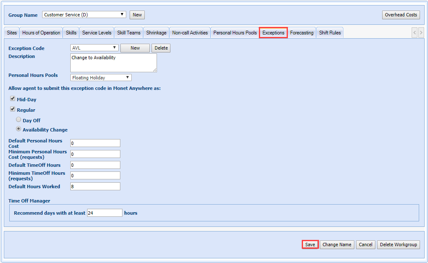The height and width of the screenshot is (263, 428).
Task: Switch to the Forecasting tab
Action: [x=302, y=33]
